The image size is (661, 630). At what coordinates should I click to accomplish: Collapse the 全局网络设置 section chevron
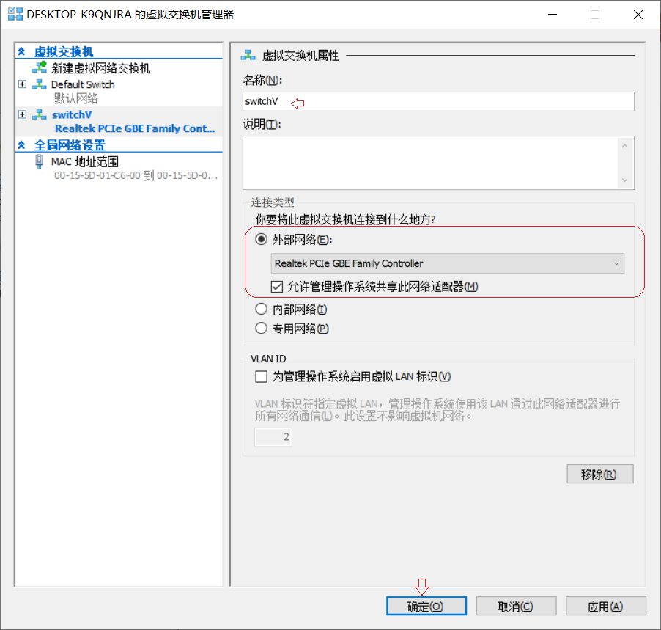pos(21,145)
